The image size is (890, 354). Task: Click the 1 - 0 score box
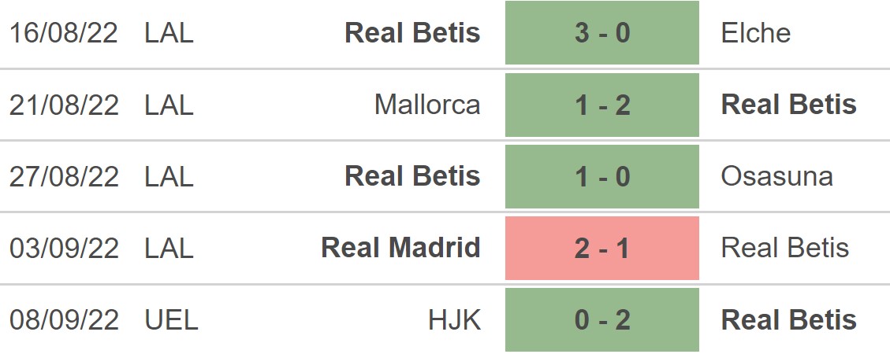601,176
